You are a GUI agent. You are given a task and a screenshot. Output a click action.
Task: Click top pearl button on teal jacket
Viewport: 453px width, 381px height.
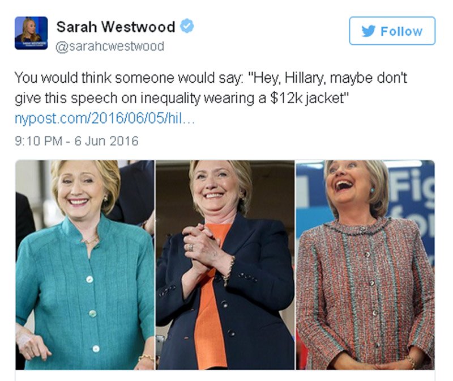click(89, 280)
